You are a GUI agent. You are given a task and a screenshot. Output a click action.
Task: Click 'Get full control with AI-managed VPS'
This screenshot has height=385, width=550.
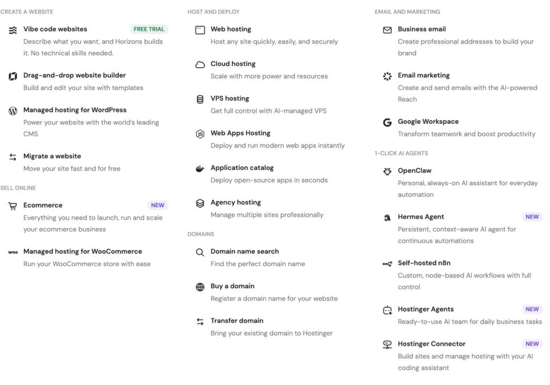(x=269, y=111)
